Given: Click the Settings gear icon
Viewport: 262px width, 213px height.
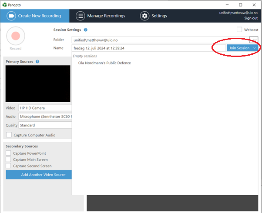Looking at the screenshot, I should point(144,16).
